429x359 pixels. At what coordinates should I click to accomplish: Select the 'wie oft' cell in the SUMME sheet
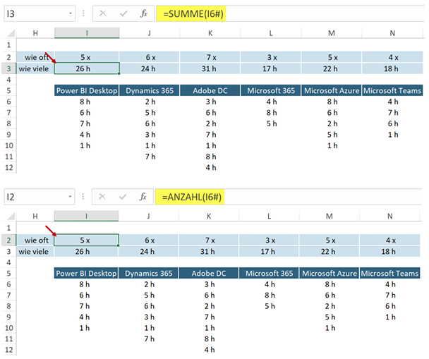[x=35, y=57]
